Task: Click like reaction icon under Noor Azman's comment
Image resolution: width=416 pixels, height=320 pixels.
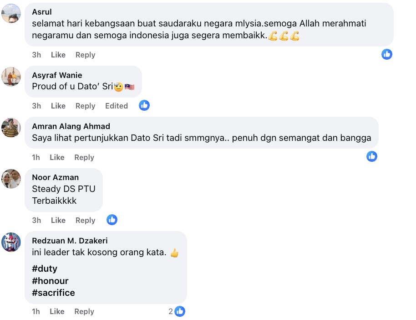Action: coord(112,220)
